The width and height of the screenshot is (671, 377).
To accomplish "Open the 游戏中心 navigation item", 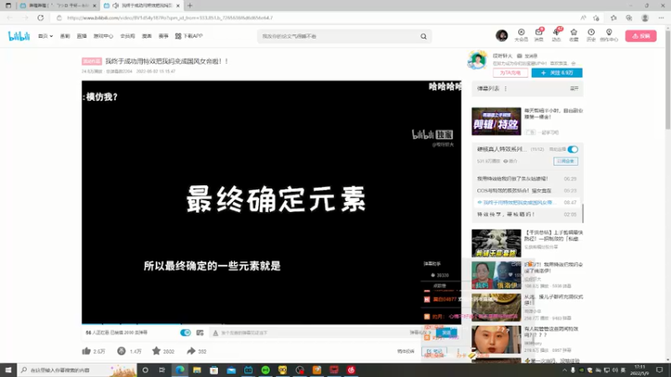I will [x=103, y=36].
